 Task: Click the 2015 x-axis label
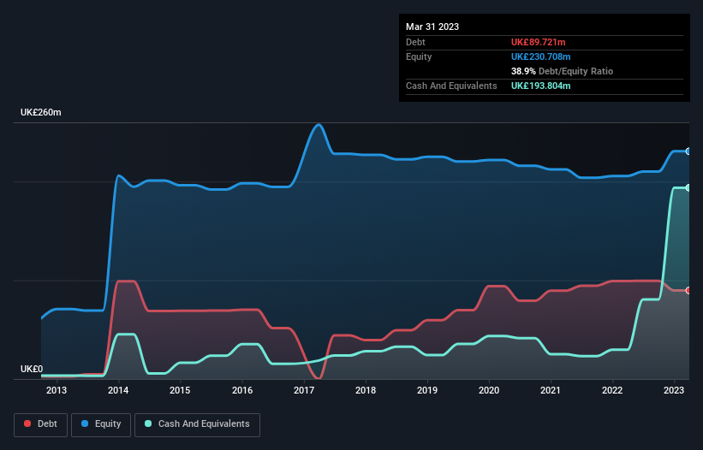tap(180, 390)
